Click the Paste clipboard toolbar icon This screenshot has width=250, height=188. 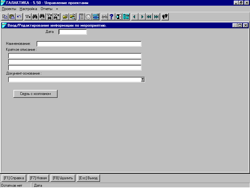(x=12, y=17)
